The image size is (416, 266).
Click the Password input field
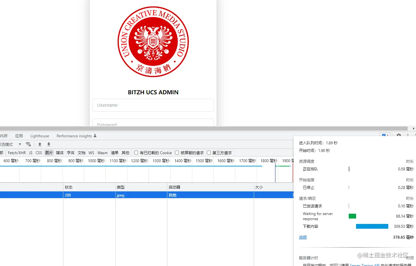pyautogui.click(x=153, y=123)
